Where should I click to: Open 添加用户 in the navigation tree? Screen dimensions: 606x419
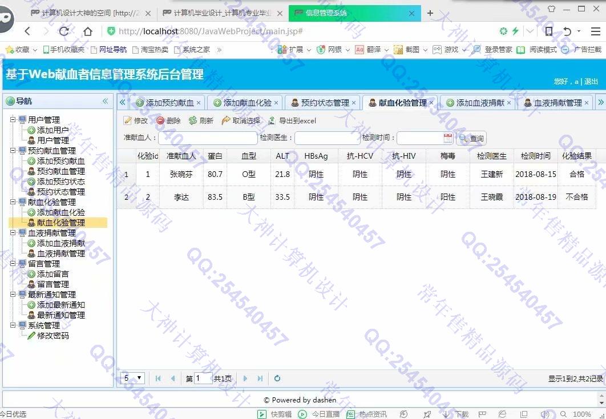52,130
